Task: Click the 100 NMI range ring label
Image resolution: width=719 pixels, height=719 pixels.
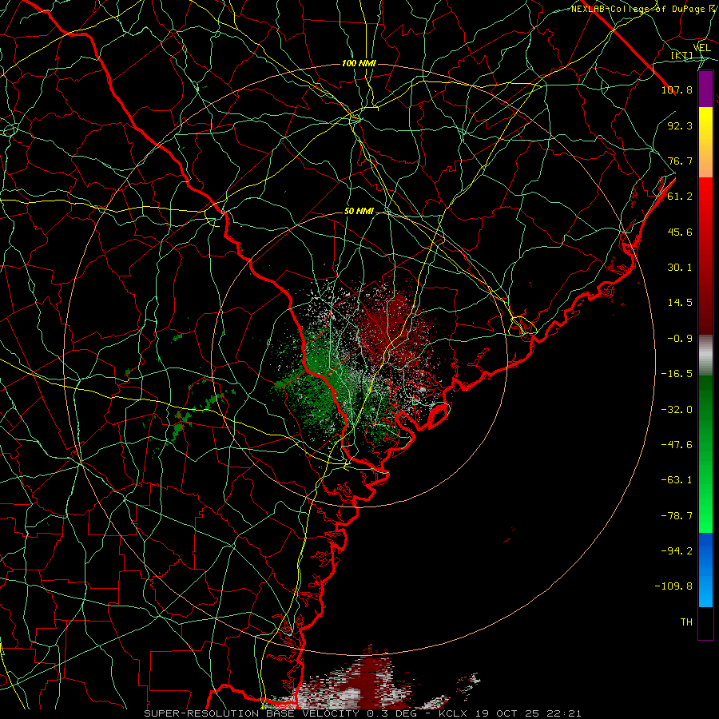Action: (359, 63)
